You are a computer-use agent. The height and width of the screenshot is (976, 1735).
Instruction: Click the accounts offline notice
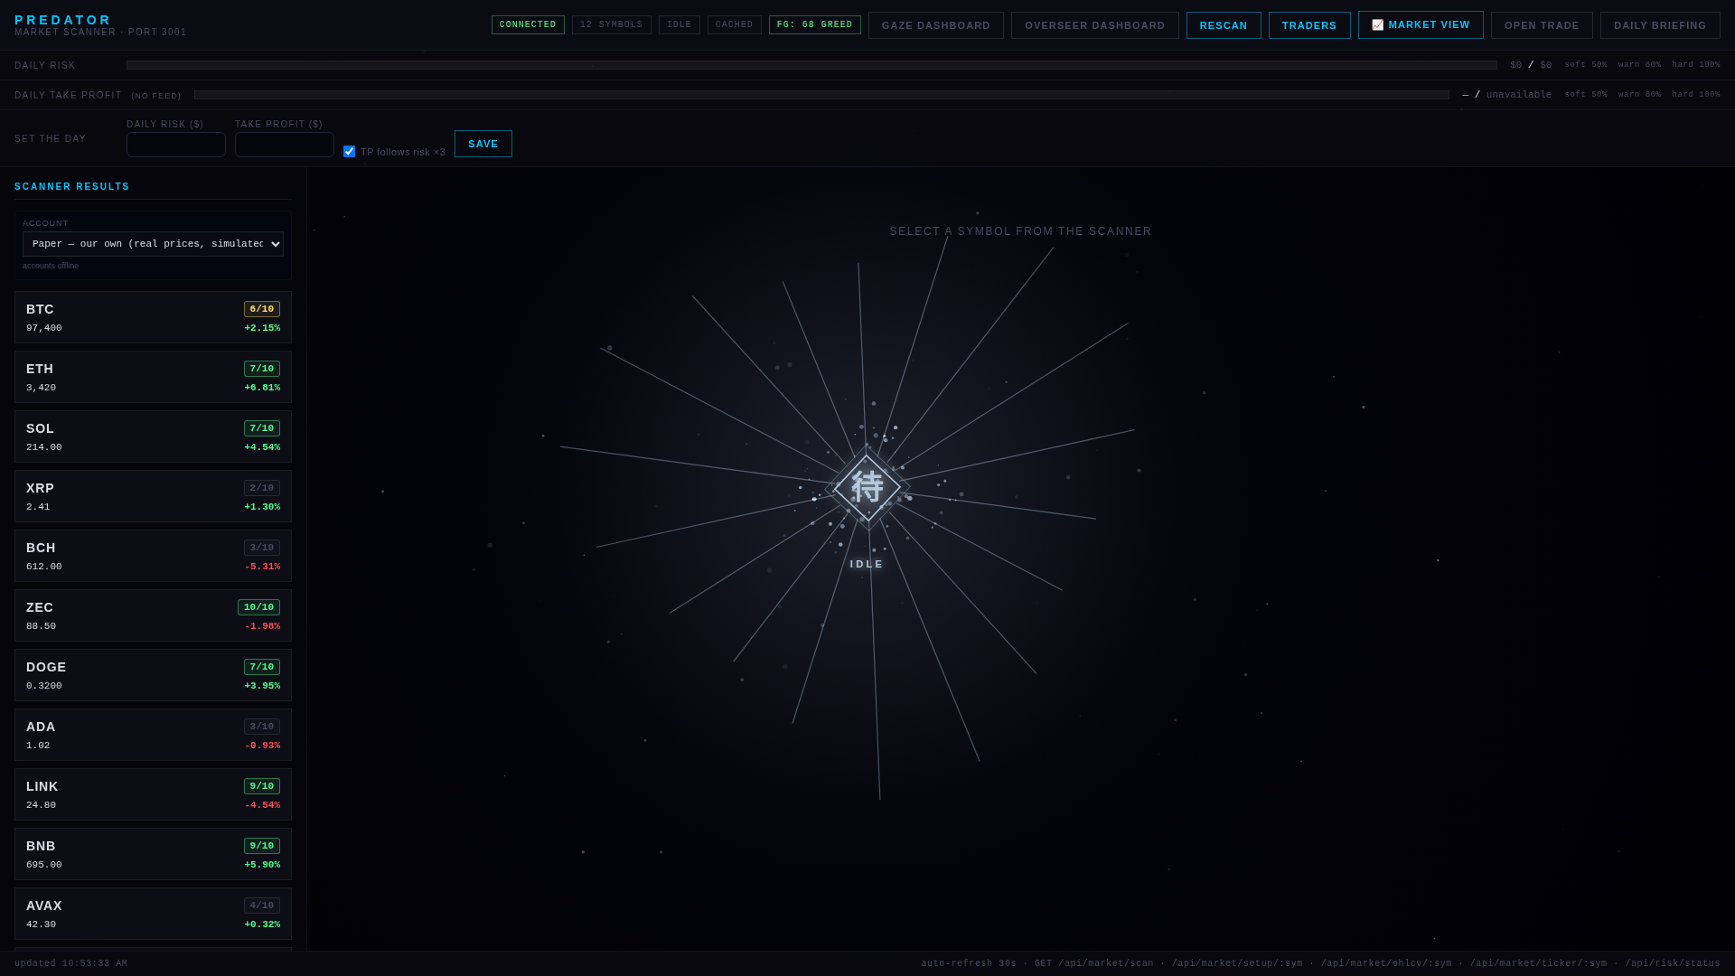click(51, 266)
